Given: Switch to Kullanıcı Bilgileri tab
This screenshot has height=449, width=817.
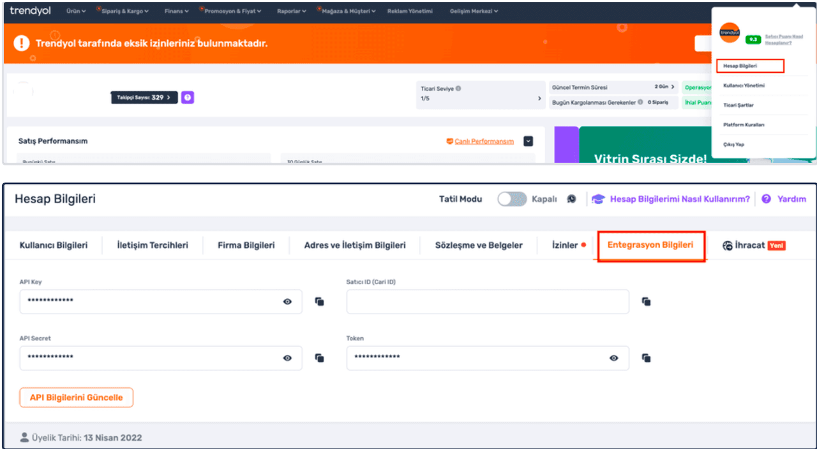Looking at the screenshot, I should click(54, 245).
